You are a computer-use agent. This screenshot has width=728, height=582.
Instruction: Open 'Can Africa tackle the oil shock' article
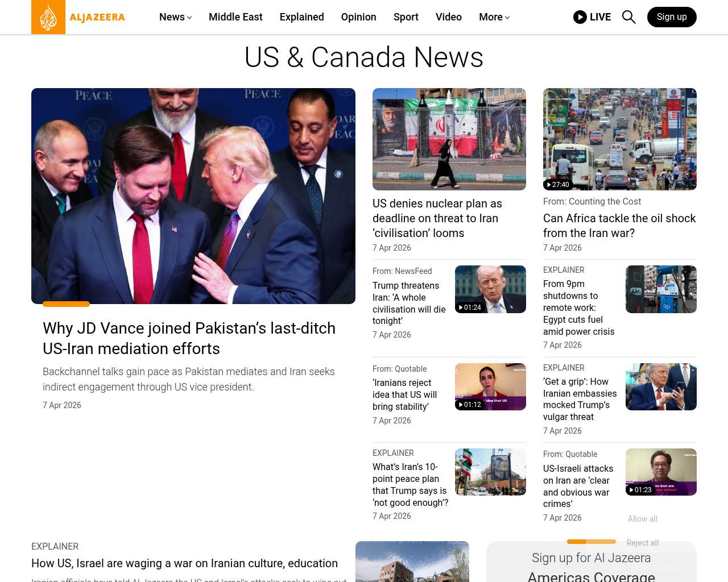(619, 226)
